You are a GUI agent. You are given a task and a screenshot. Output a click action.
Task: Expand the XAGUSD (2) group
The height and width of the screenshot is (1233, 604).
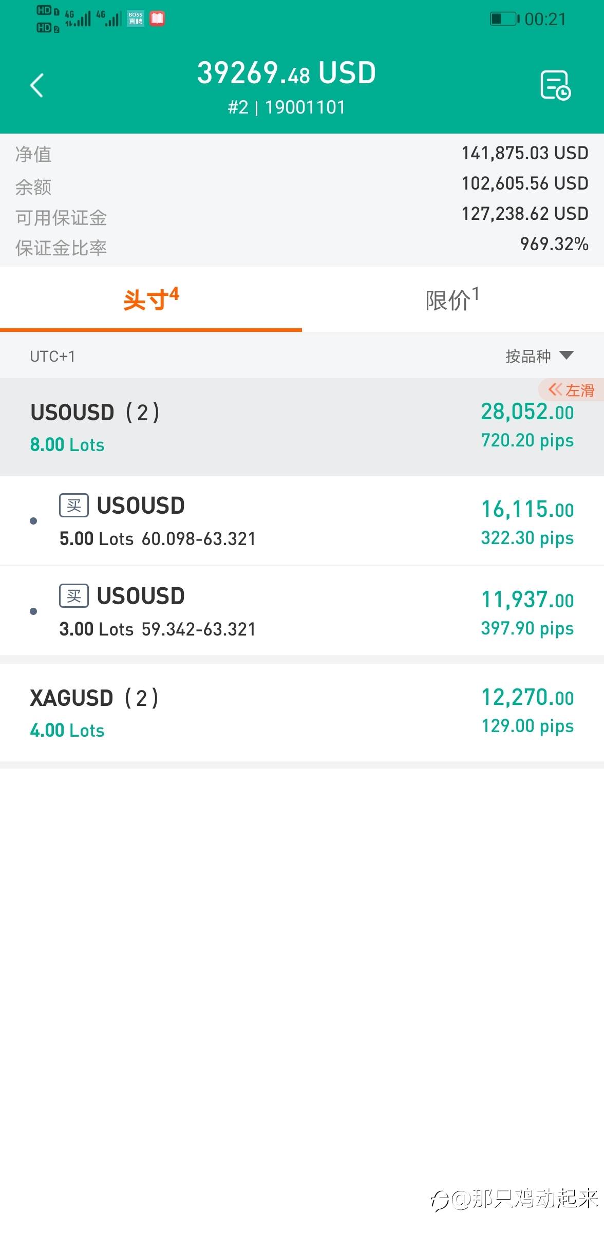302,713
